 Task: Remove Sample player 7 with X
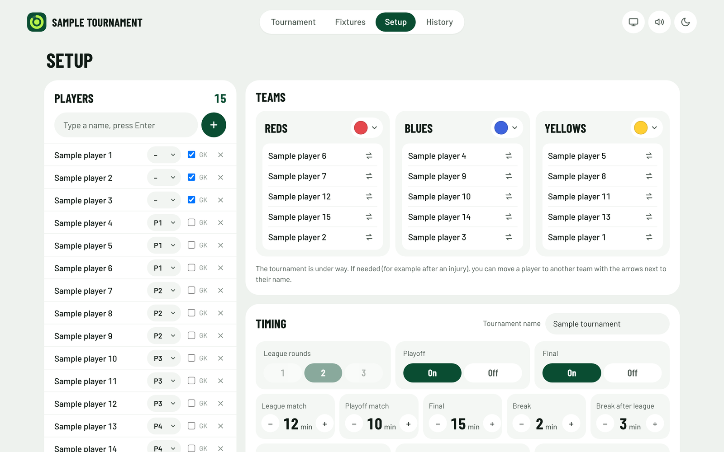tap(220, 291)
